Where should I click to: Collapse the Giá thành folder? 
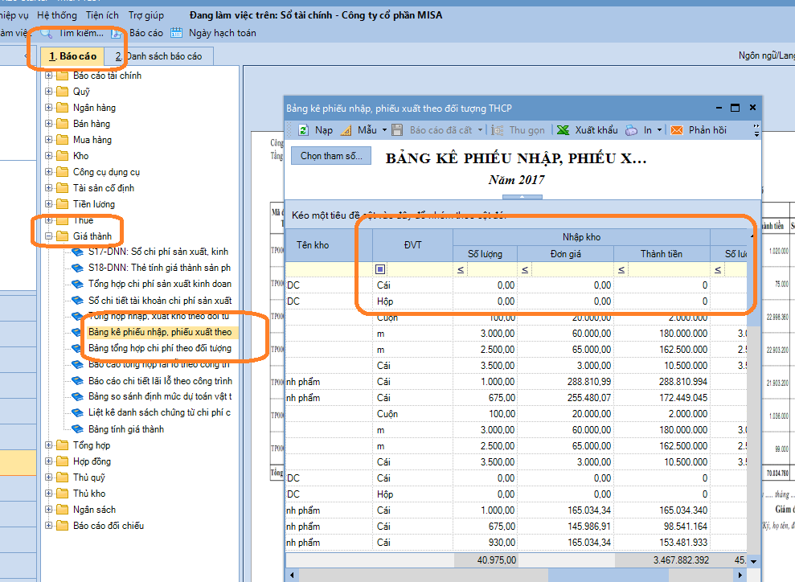(x=49, y=236)
